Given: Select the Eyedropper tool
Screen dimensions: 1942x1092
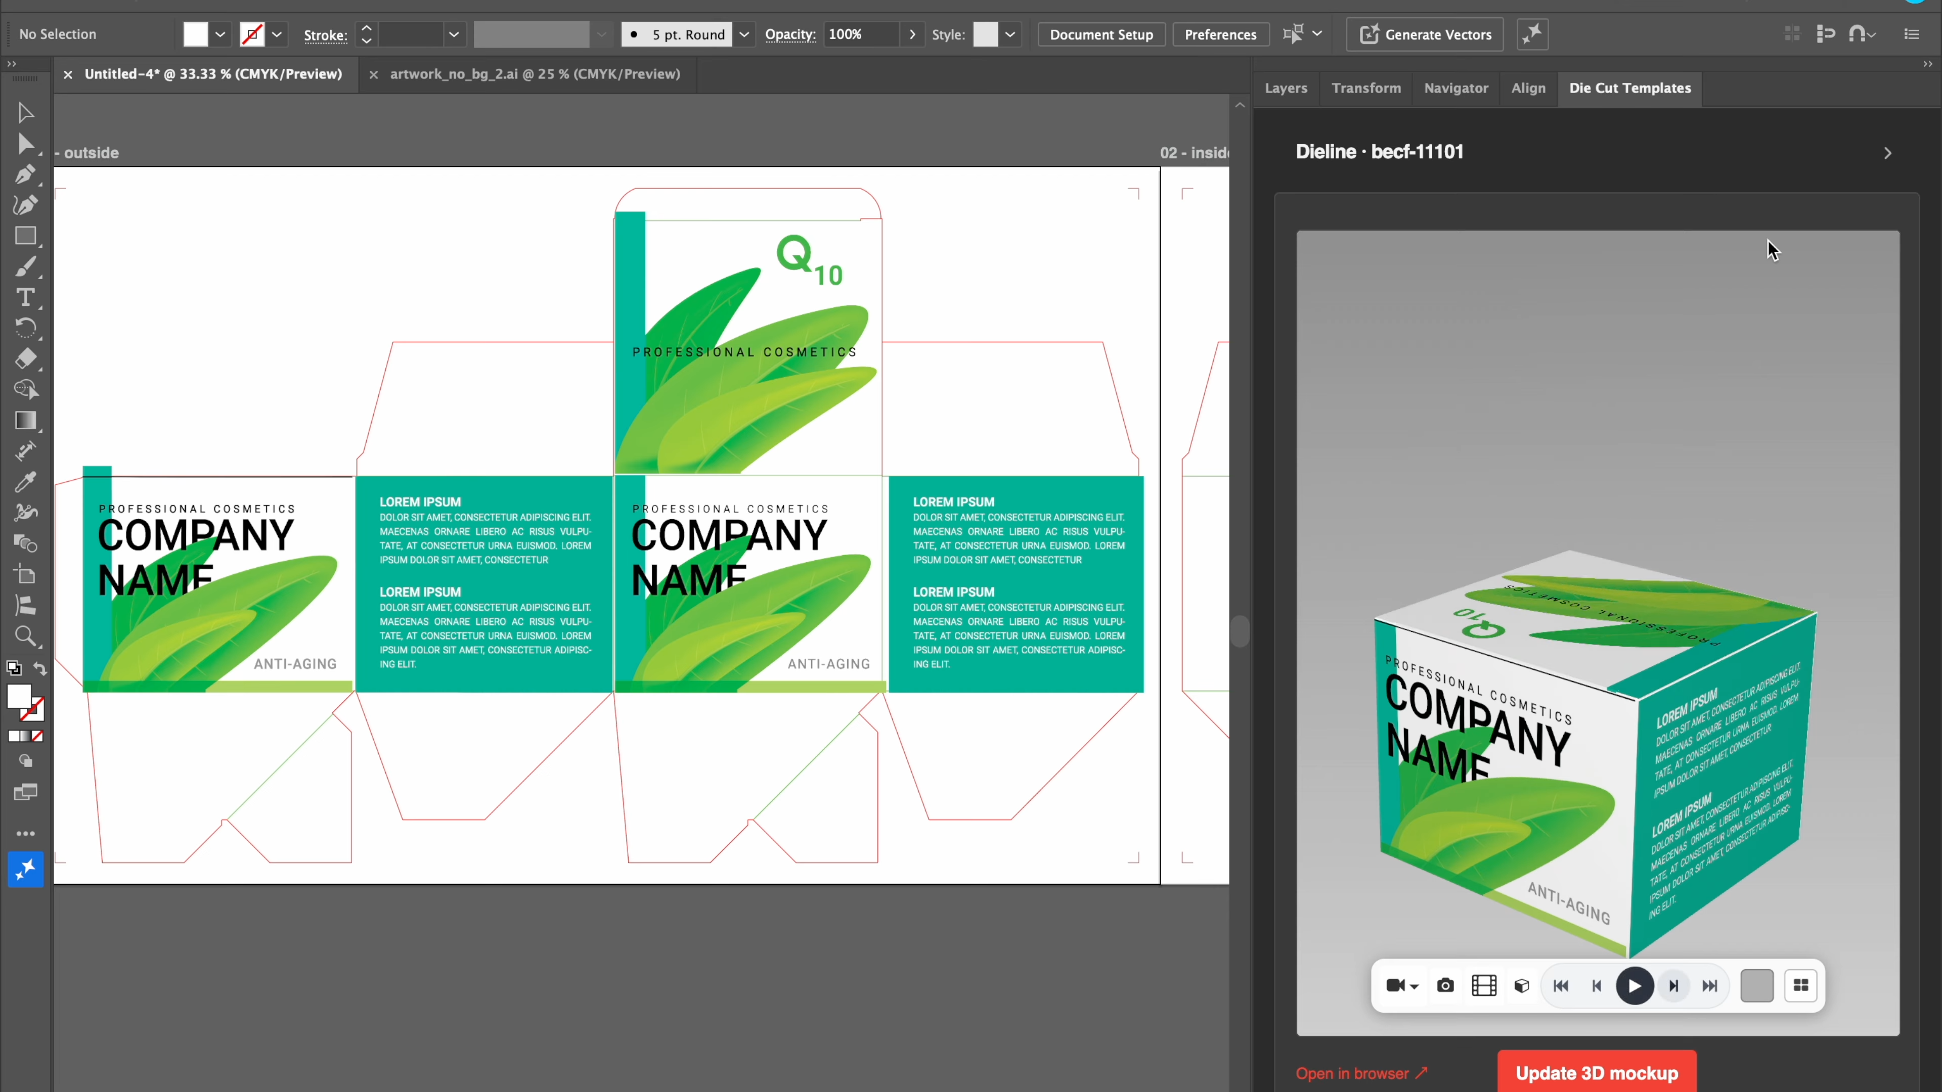Looking at the screenshot, I should click(x=25, y=482).
